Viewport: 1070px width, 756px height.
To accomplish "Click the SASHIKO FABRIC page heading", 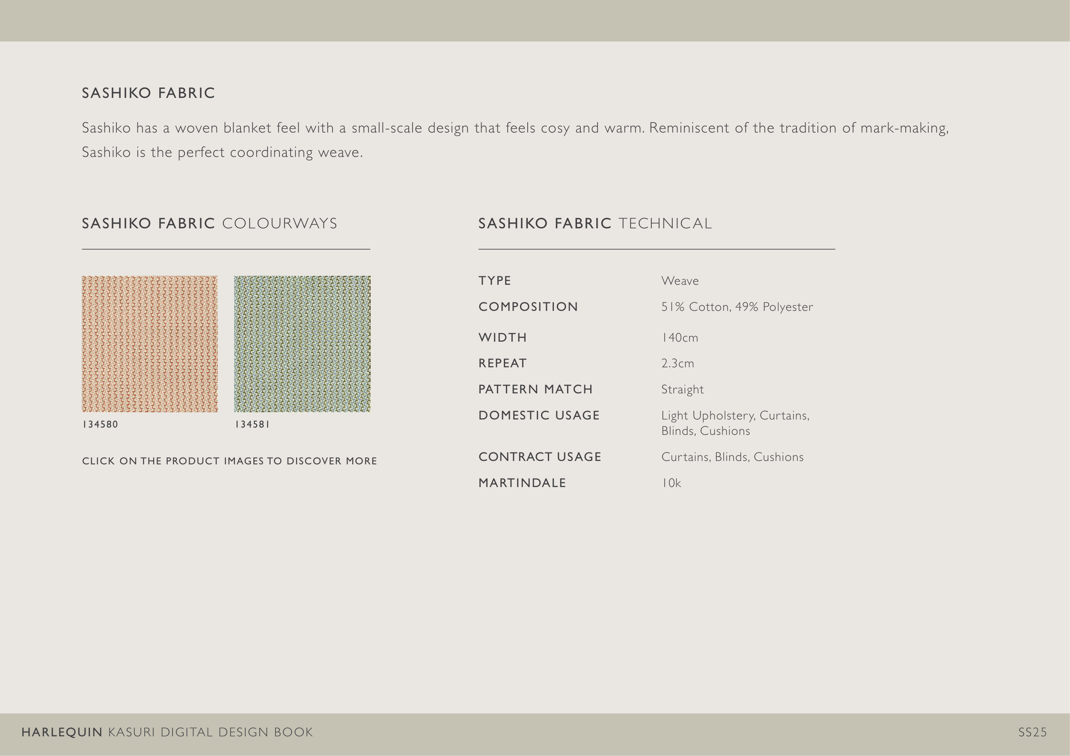I will tap(148, 93).
